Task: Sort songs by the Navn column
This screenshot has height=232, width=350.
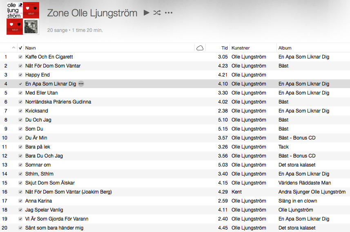Action: (30, 48)
